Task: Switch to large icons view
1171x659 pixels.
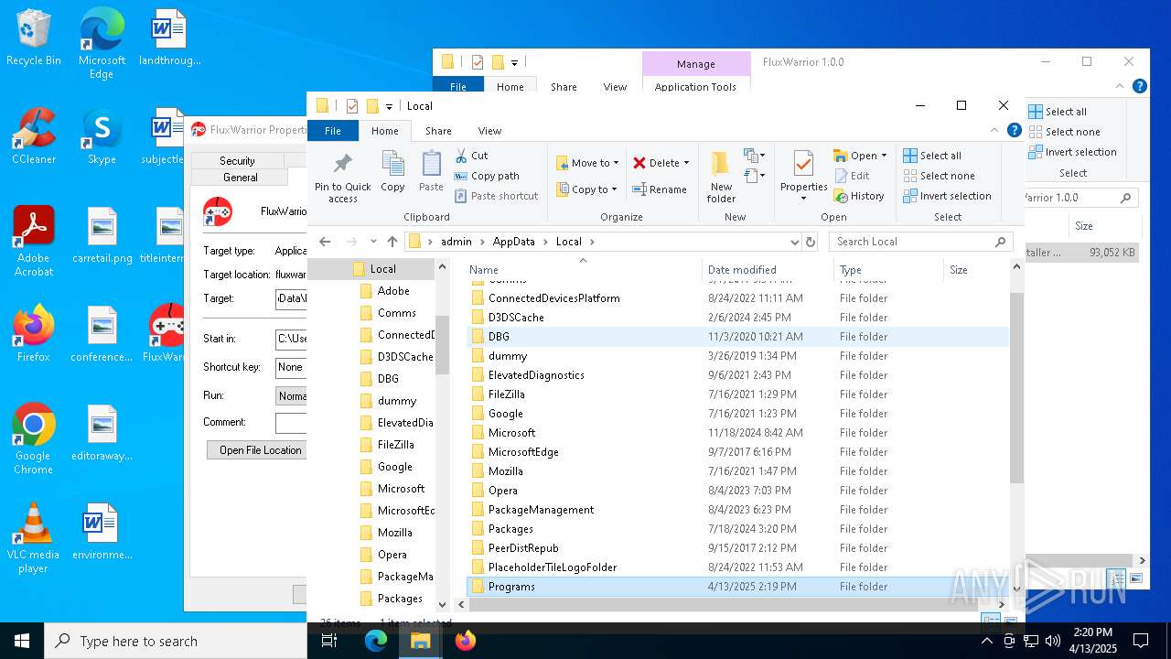Action: pyautogui.click(x=1010, y=621)
